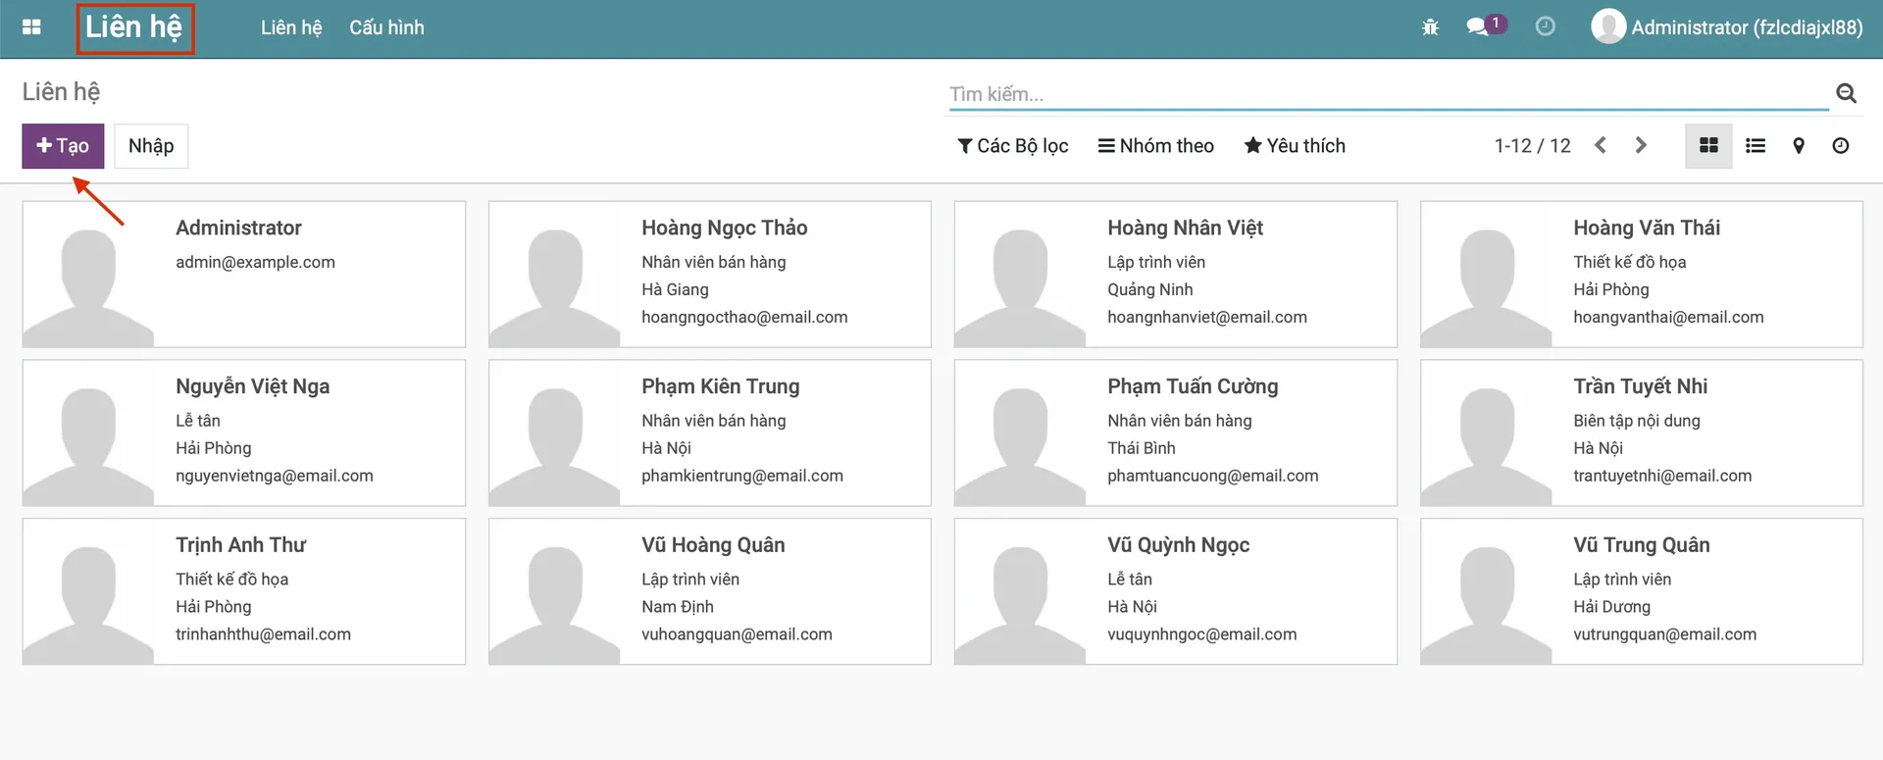Image resolution: width=1883 pixels, height=760 pixels.
Task: Click admin@example.com email text
Action: click(x=255, y=262)
